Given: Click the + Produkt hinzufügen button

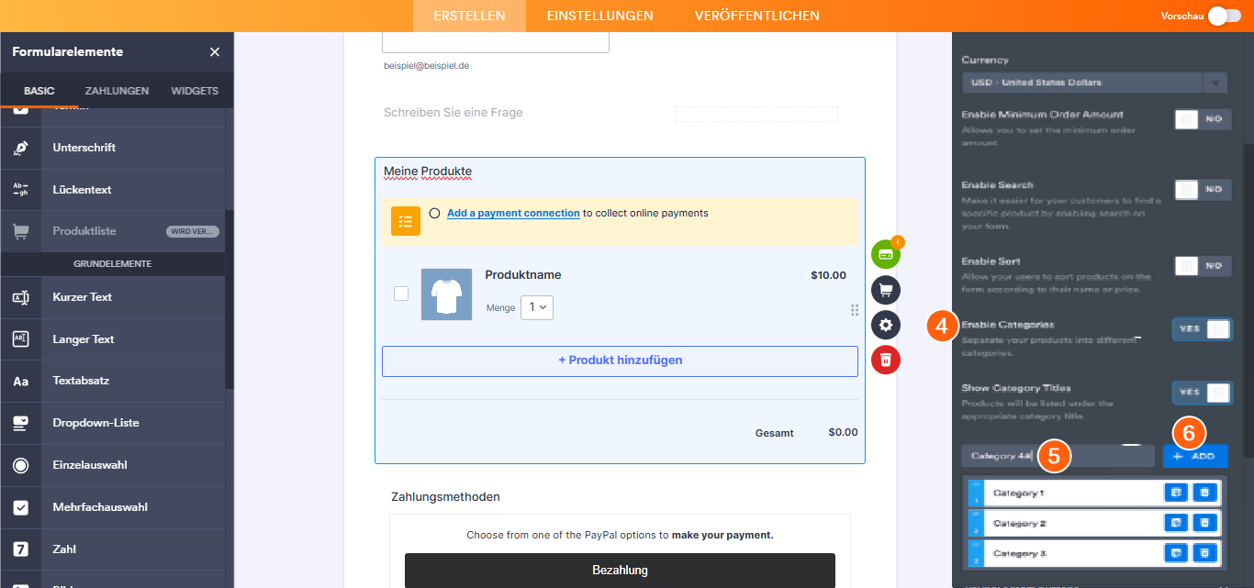Looking at the screenshot, I should 620,361.
